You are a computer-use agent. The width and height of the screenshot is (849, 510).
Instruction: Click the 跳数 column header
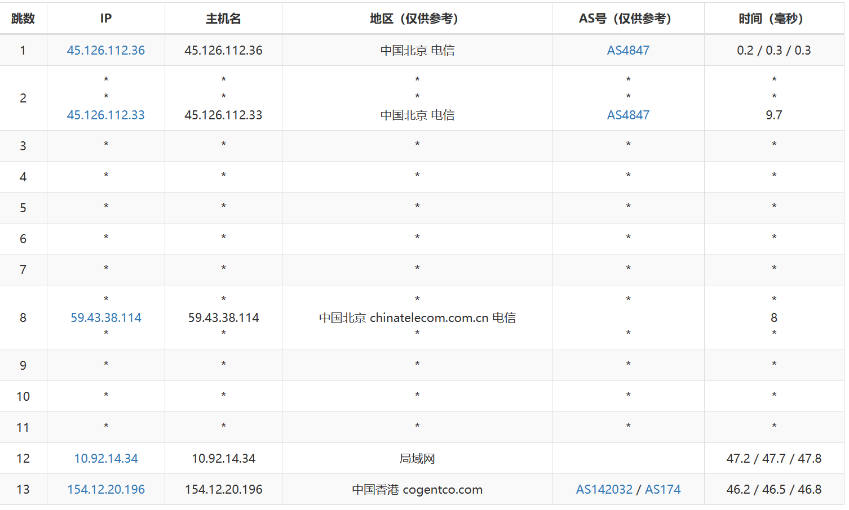(23, 19)
